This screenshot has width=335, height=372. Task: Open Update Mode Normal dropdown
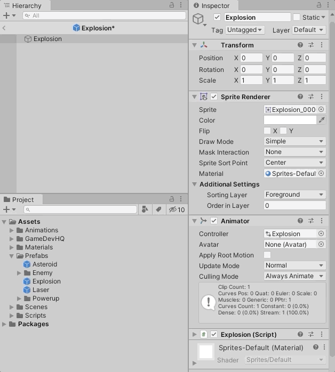(x=294, y=265)
